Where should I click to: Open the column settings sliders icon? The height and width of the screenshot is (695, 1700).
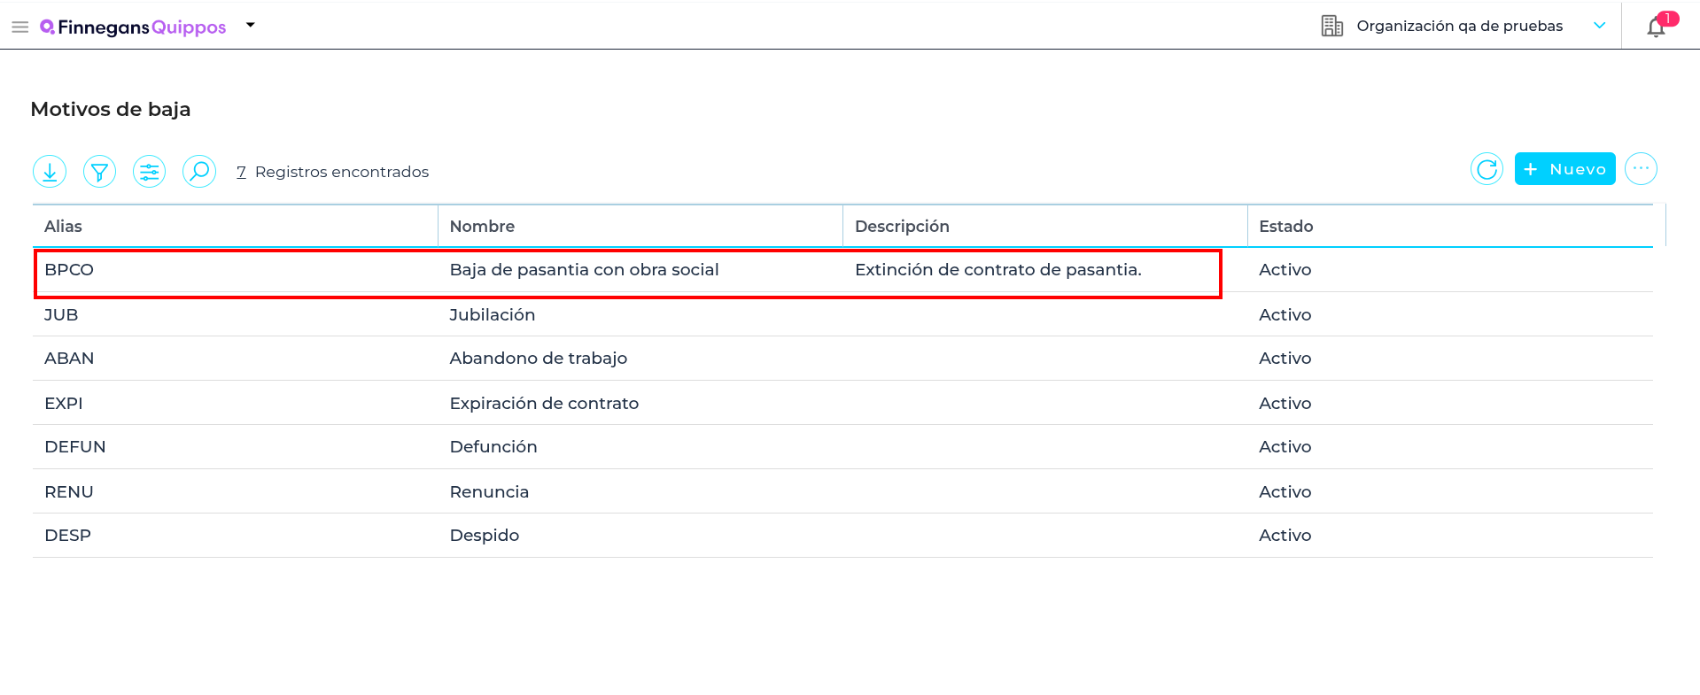[x=149, y=171]
